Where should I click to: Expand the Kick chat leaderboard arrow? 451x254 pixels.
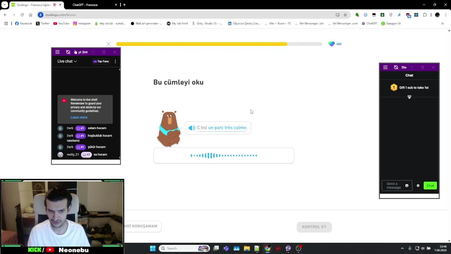pyautogui.click(x=409, y=97)
